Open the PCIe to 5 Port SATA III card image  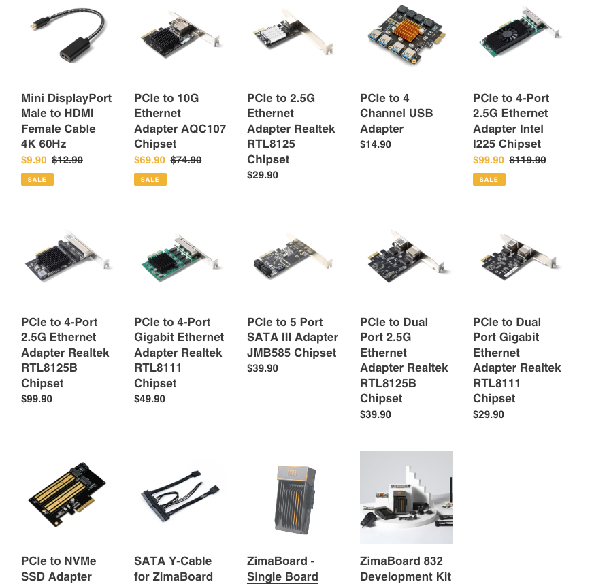coord(293,256)
